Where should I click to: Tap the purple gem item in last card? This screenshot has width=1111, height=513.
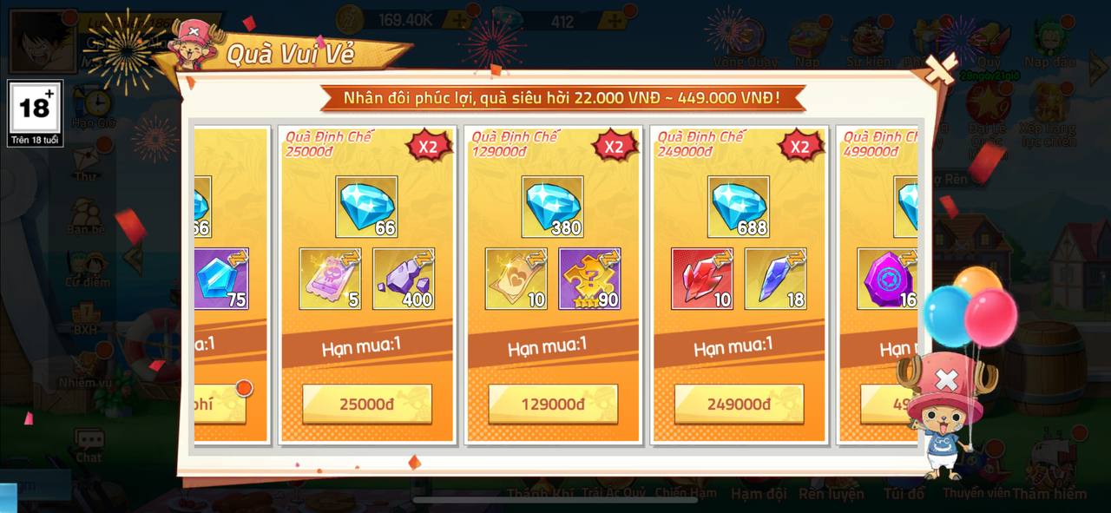pyautogui.click(x=888, y=279)
